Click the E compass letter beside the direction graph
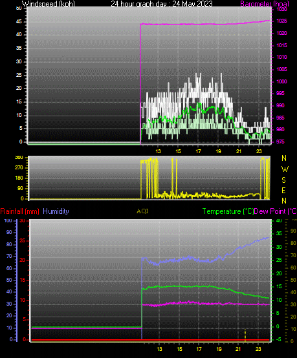The height and width of the screenshot is (358, 297). pos(284,191)
